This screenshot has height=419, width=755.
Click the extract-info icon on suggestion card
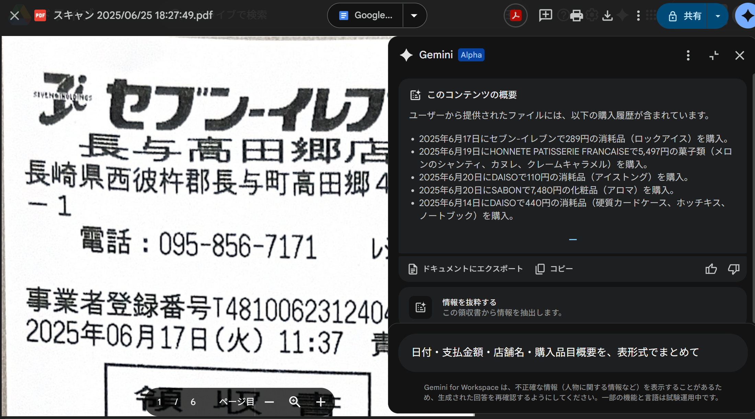click(x=420, y=307)
